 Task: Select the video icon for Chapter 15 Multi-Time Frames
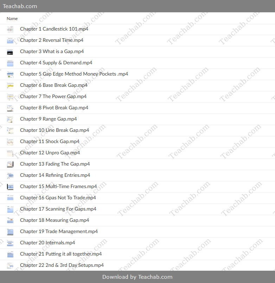tap(10, 187)
